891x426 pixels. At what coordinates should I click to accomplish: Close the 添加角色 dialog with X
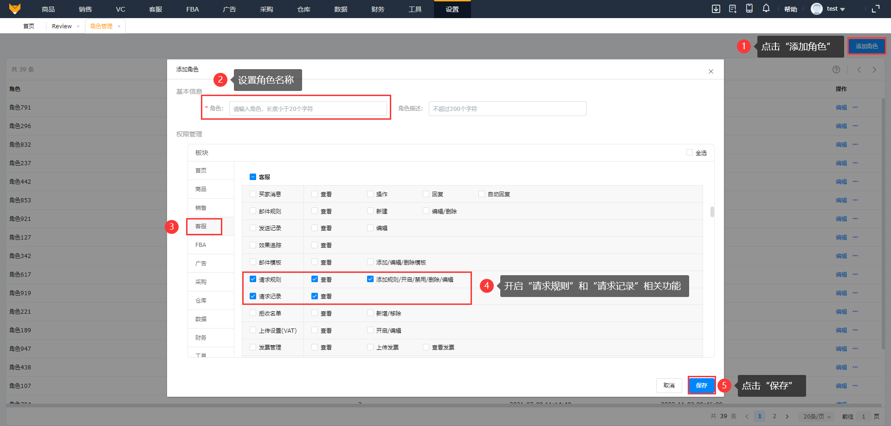[710, 71]
